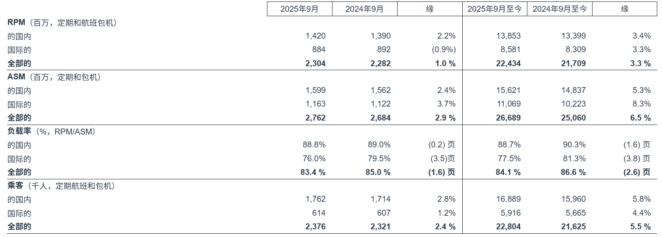Screen dimensions: 662x237
Task: Click the international load factor 79.5%
Action: point(379,159)
